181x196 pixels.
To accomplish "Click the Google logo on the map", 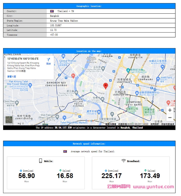I will point(89,121).
